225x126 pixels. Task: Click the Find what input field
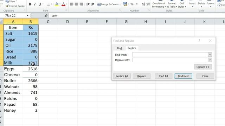pyautogui.click(x=170, y=55)
